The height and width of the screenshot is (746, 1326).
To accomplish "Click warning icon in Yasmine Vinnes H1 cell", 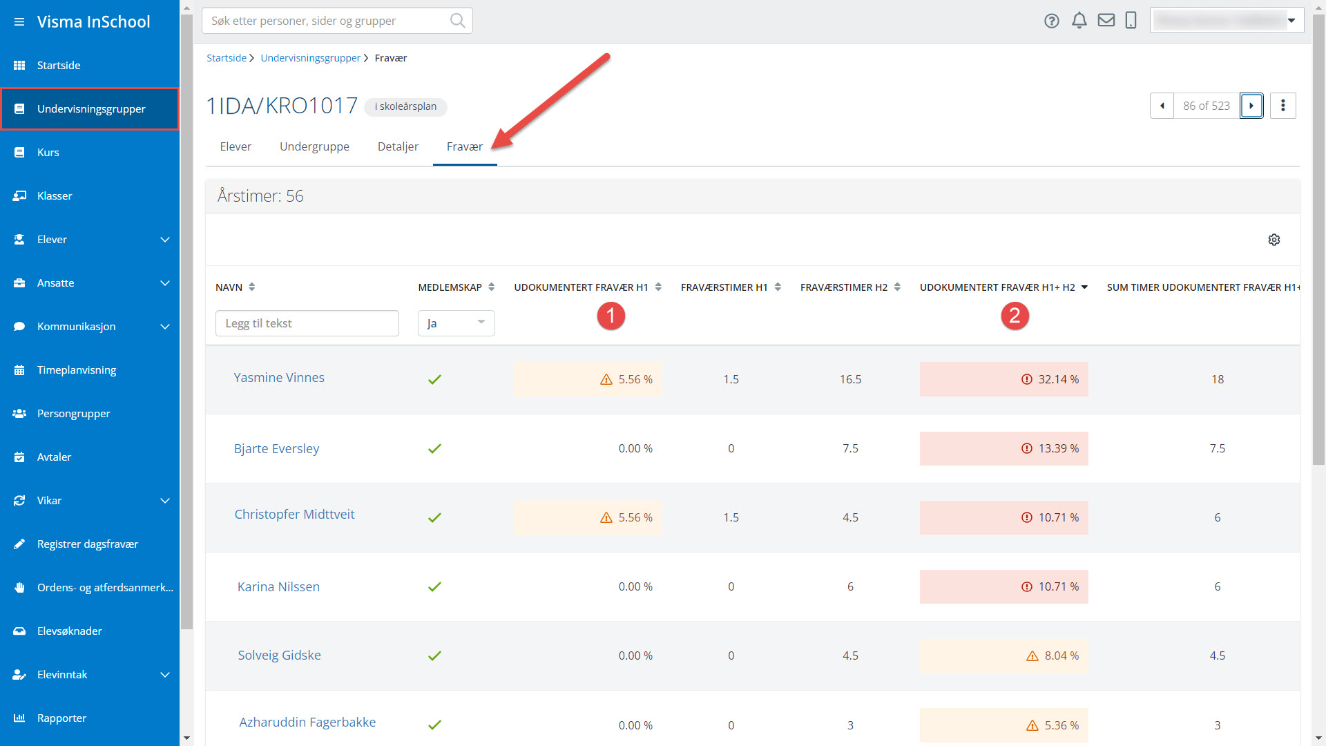I will 606,379.
